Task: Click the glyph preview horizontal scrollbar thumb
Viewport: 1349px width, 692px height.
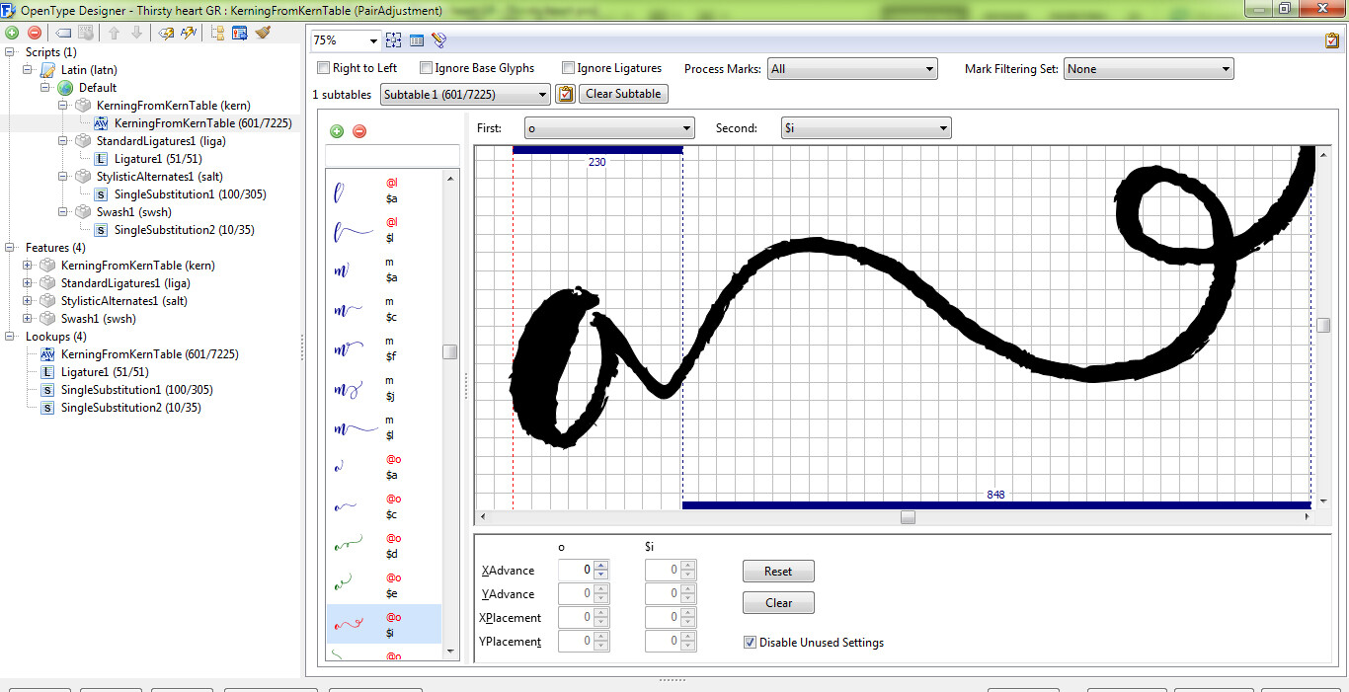Action: pos(908,517)
